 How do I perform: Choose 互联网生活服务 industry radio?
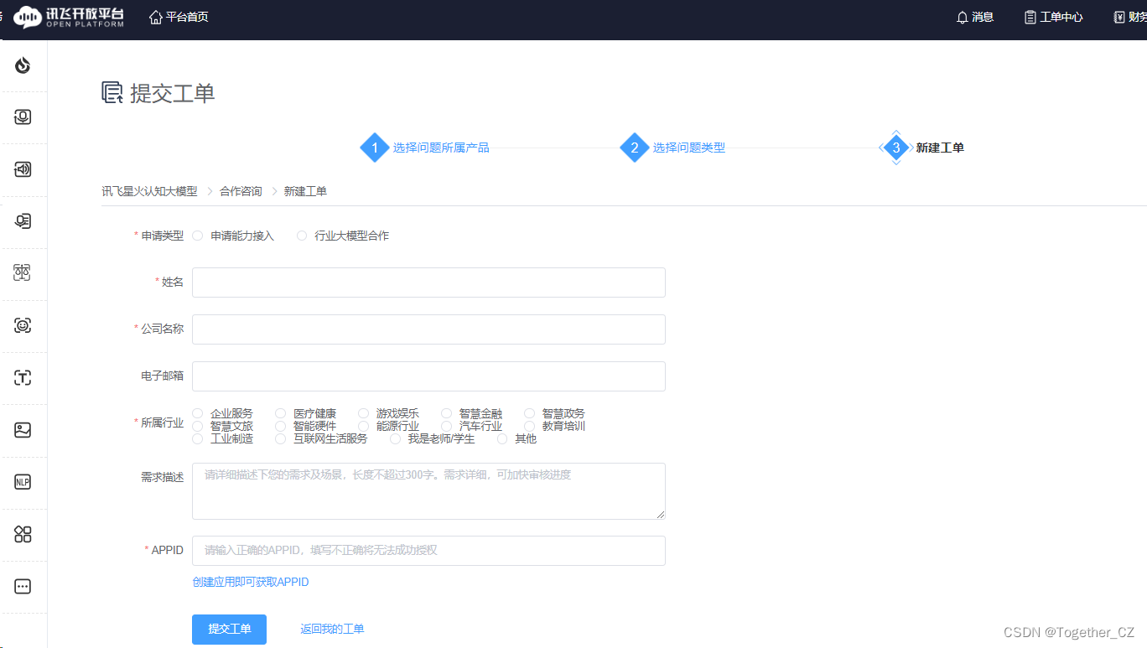pos(281,438)
